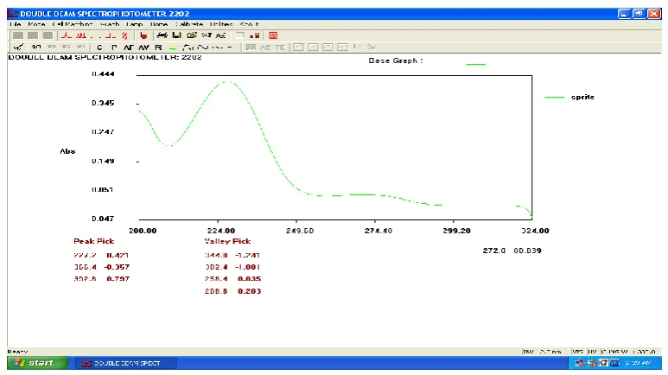668x375 pixels.
Task: Click the red bar chart toolbar icon
Action: [x=255, y=35]
